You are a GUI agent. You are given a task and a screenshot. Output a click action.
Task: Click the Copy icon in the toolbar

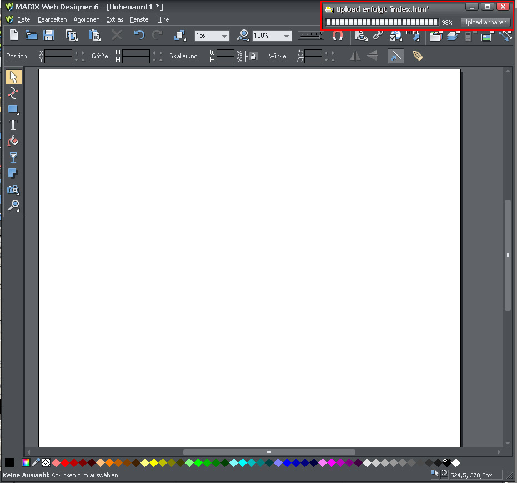click(x=72, y=36)
